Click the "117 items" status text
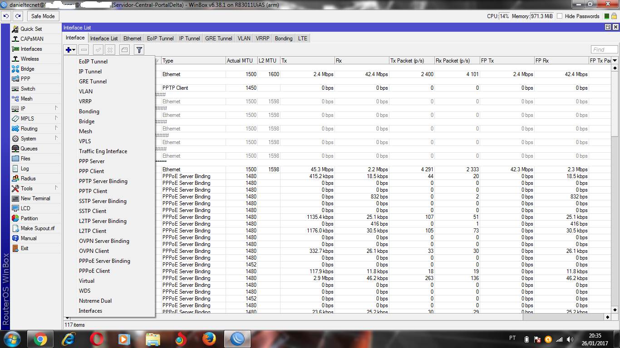Image resolution: width=620 pixels, height=348 pixels. [x=74, y=325]
